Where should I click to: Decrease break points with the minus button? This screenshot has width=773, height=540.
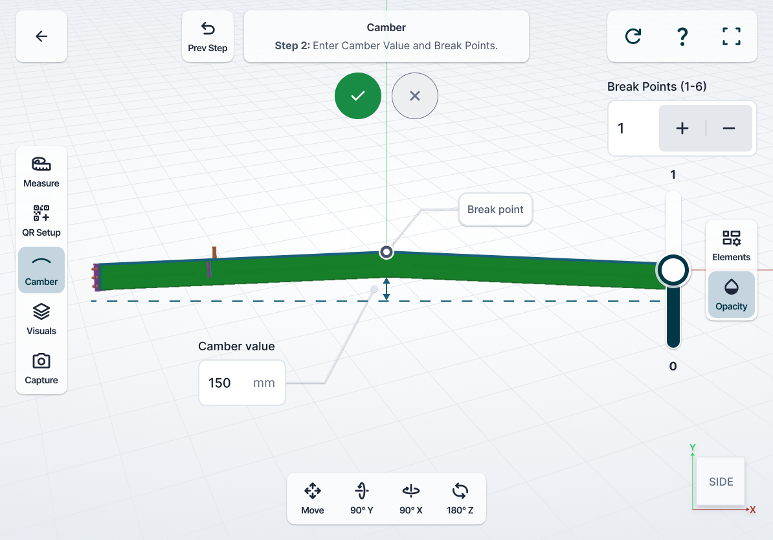729,128
